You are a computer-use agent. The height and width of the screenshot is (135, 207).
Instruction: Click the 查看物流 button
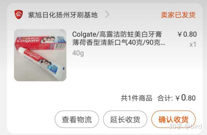[x=77, y=119]
